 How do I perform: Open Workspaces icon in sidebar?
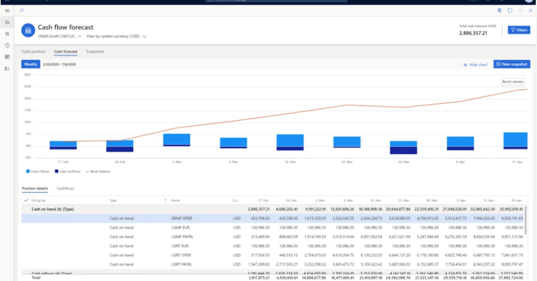[7, 57]
